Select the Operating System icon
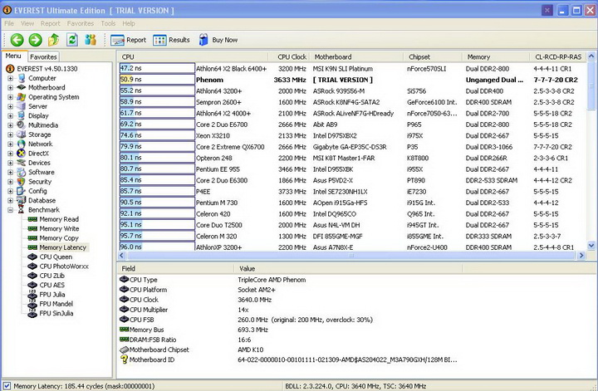 coord(22,97)
